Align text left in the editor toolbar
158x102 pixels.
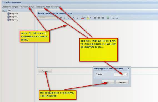[95, 18]
